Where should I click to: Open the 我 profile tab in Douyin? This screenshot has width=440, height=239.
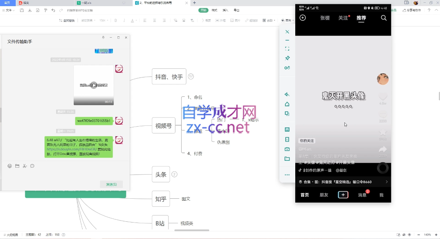[x=381, y=195]
